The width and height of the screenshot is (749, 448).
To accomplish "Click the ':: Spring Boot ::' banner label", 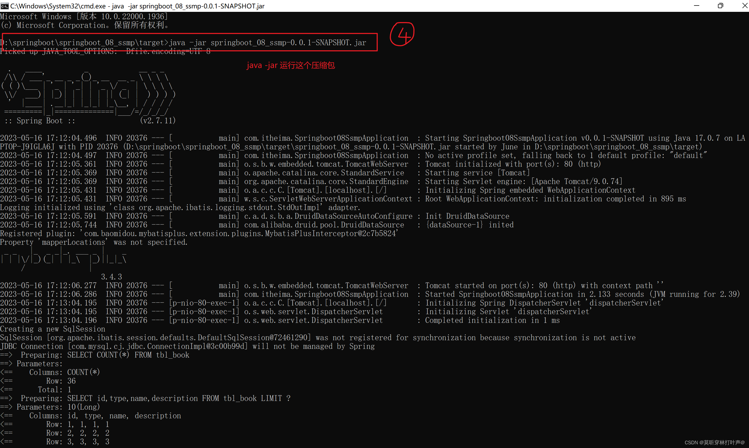I will coord(40,121).
